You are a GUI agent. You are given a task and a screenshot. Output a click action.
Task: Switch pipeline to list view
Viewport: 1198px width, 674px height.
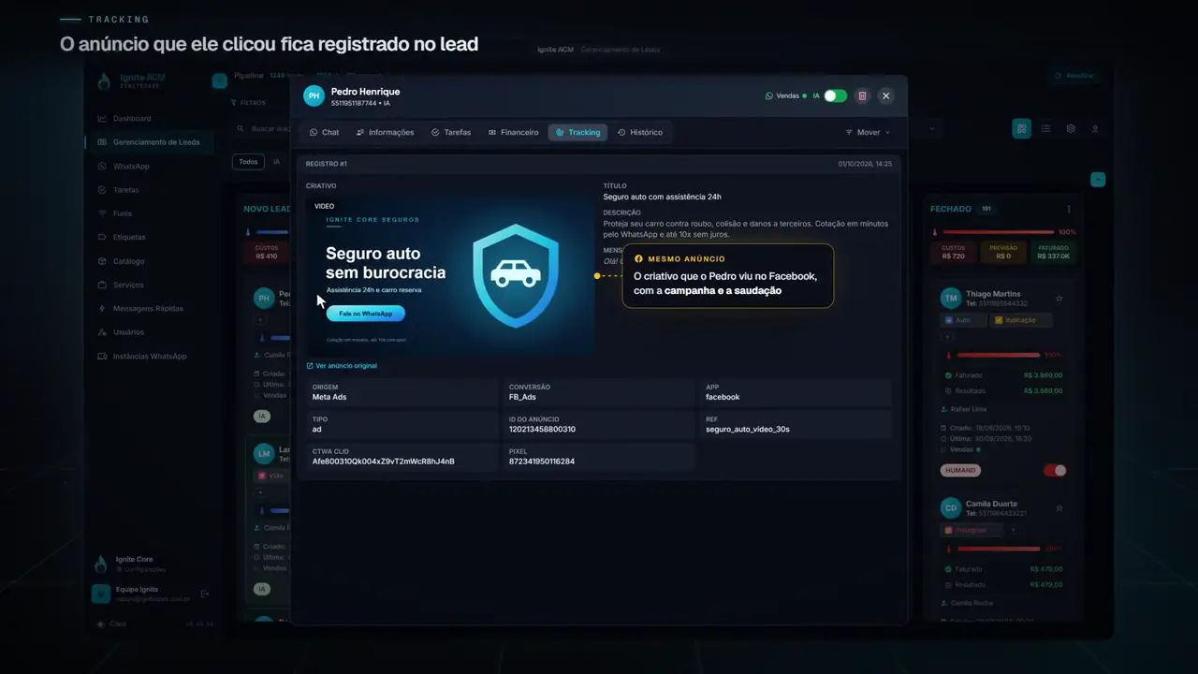click(x=1045, y=128)
